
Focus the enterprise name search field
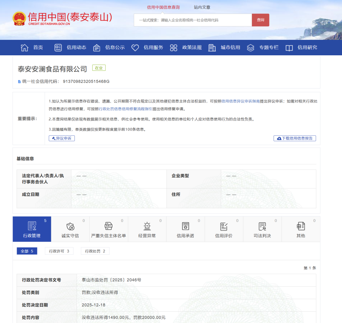tap(193, 20)
